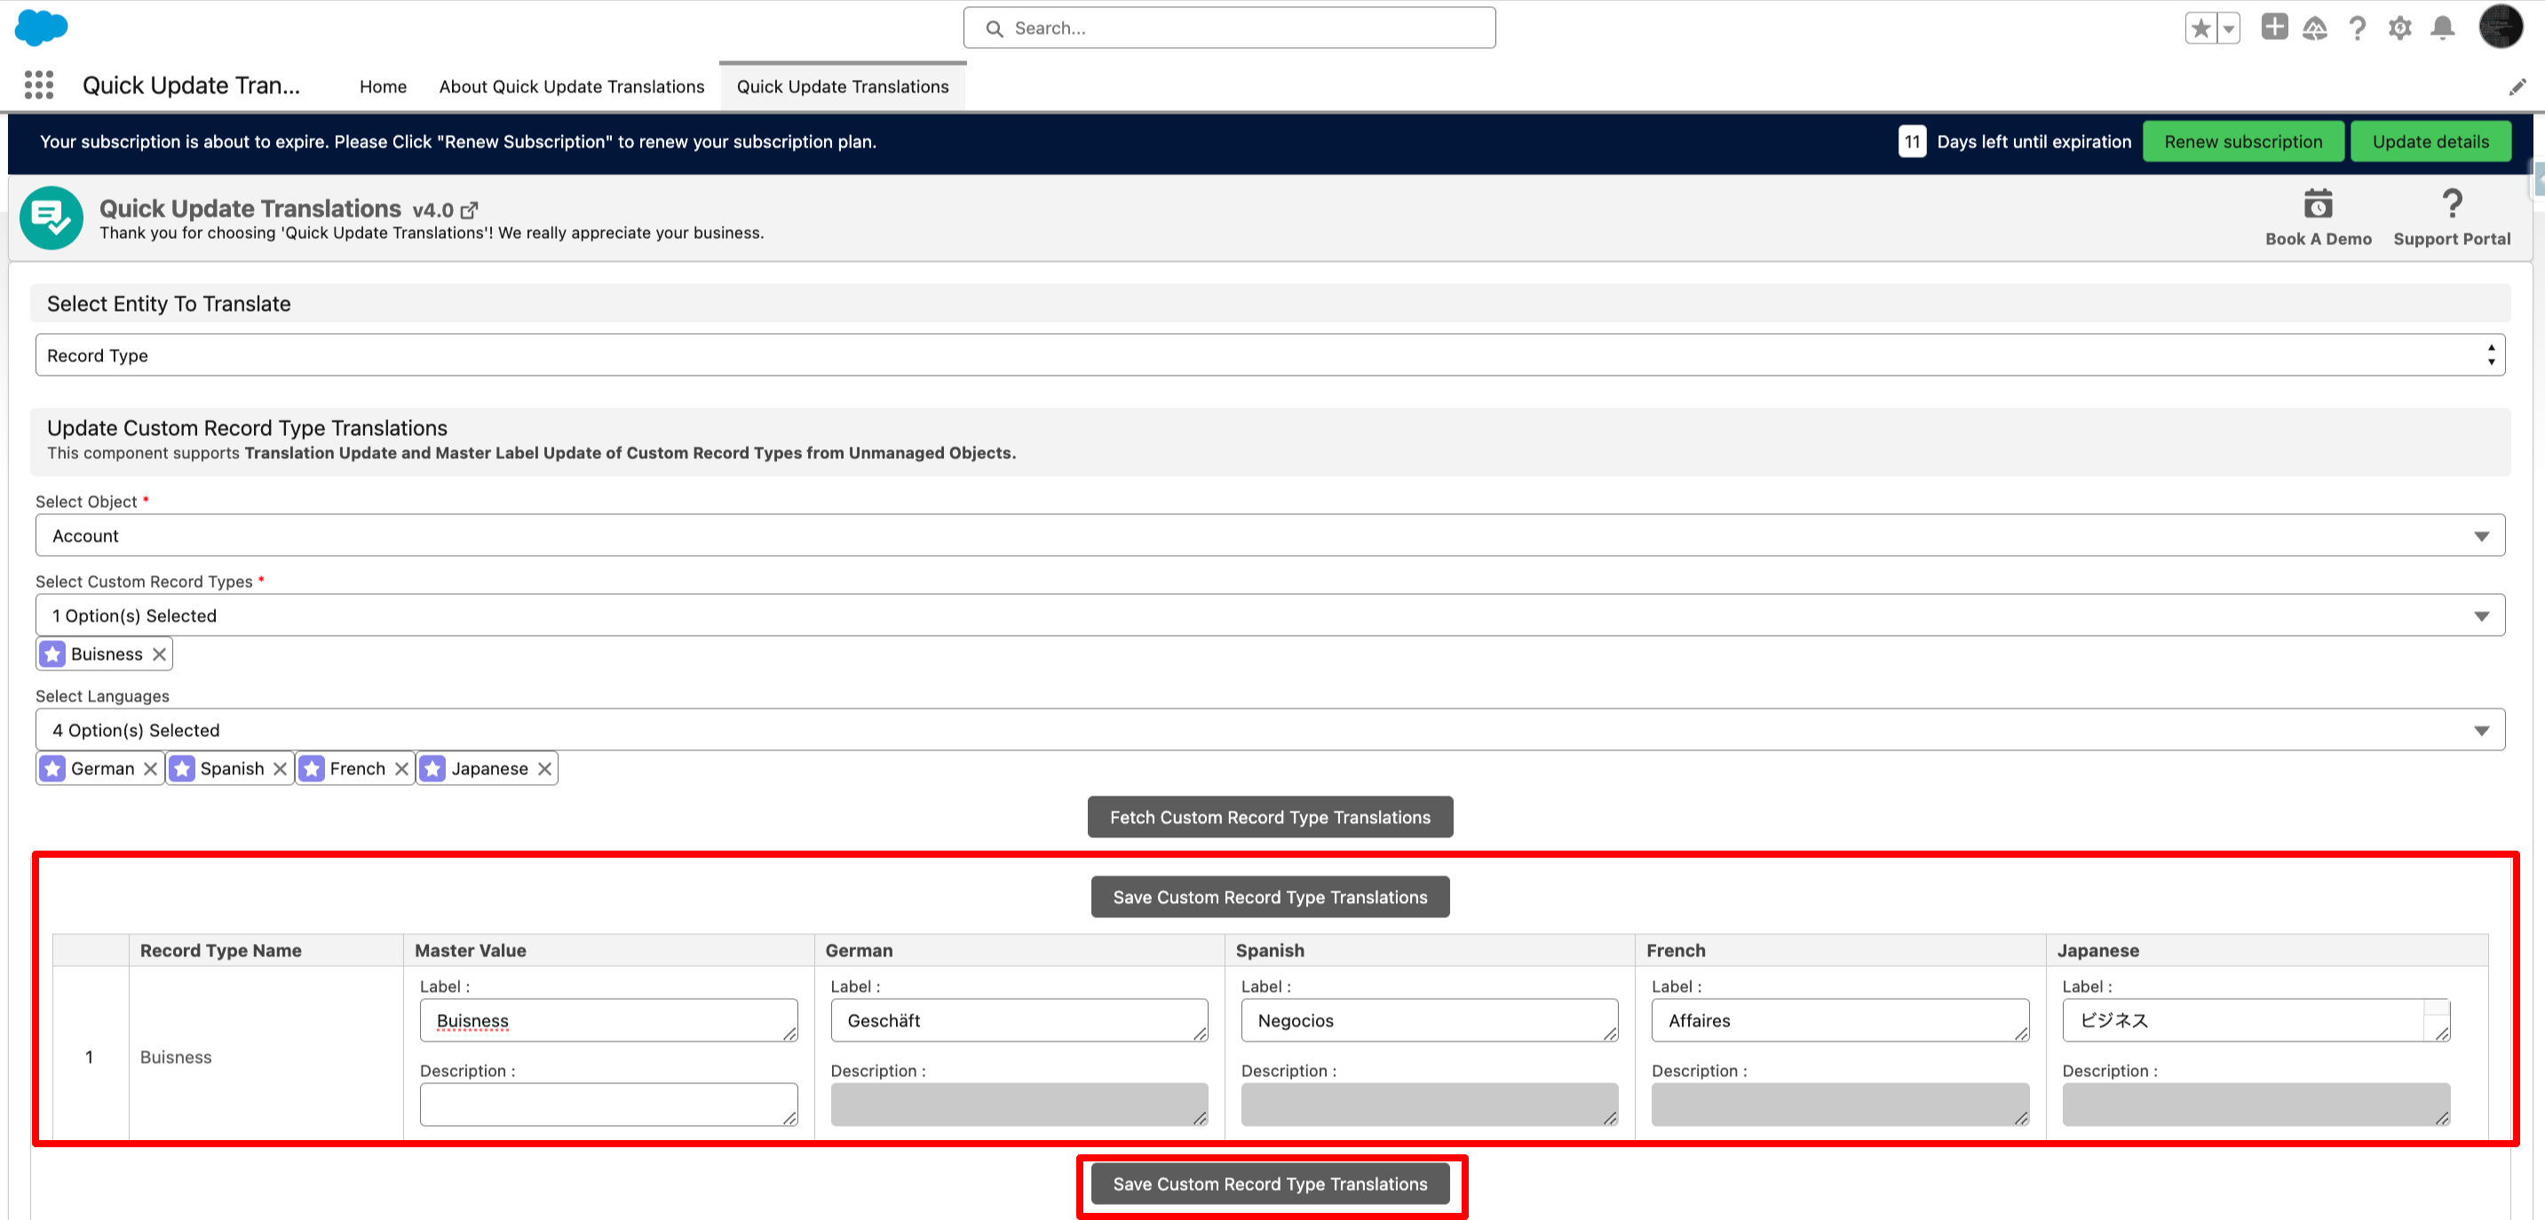The width and height of the screenshot is (2545, 1220).
Task: Expand the Select Object Account dropdown
Action: coord(1270,535)
